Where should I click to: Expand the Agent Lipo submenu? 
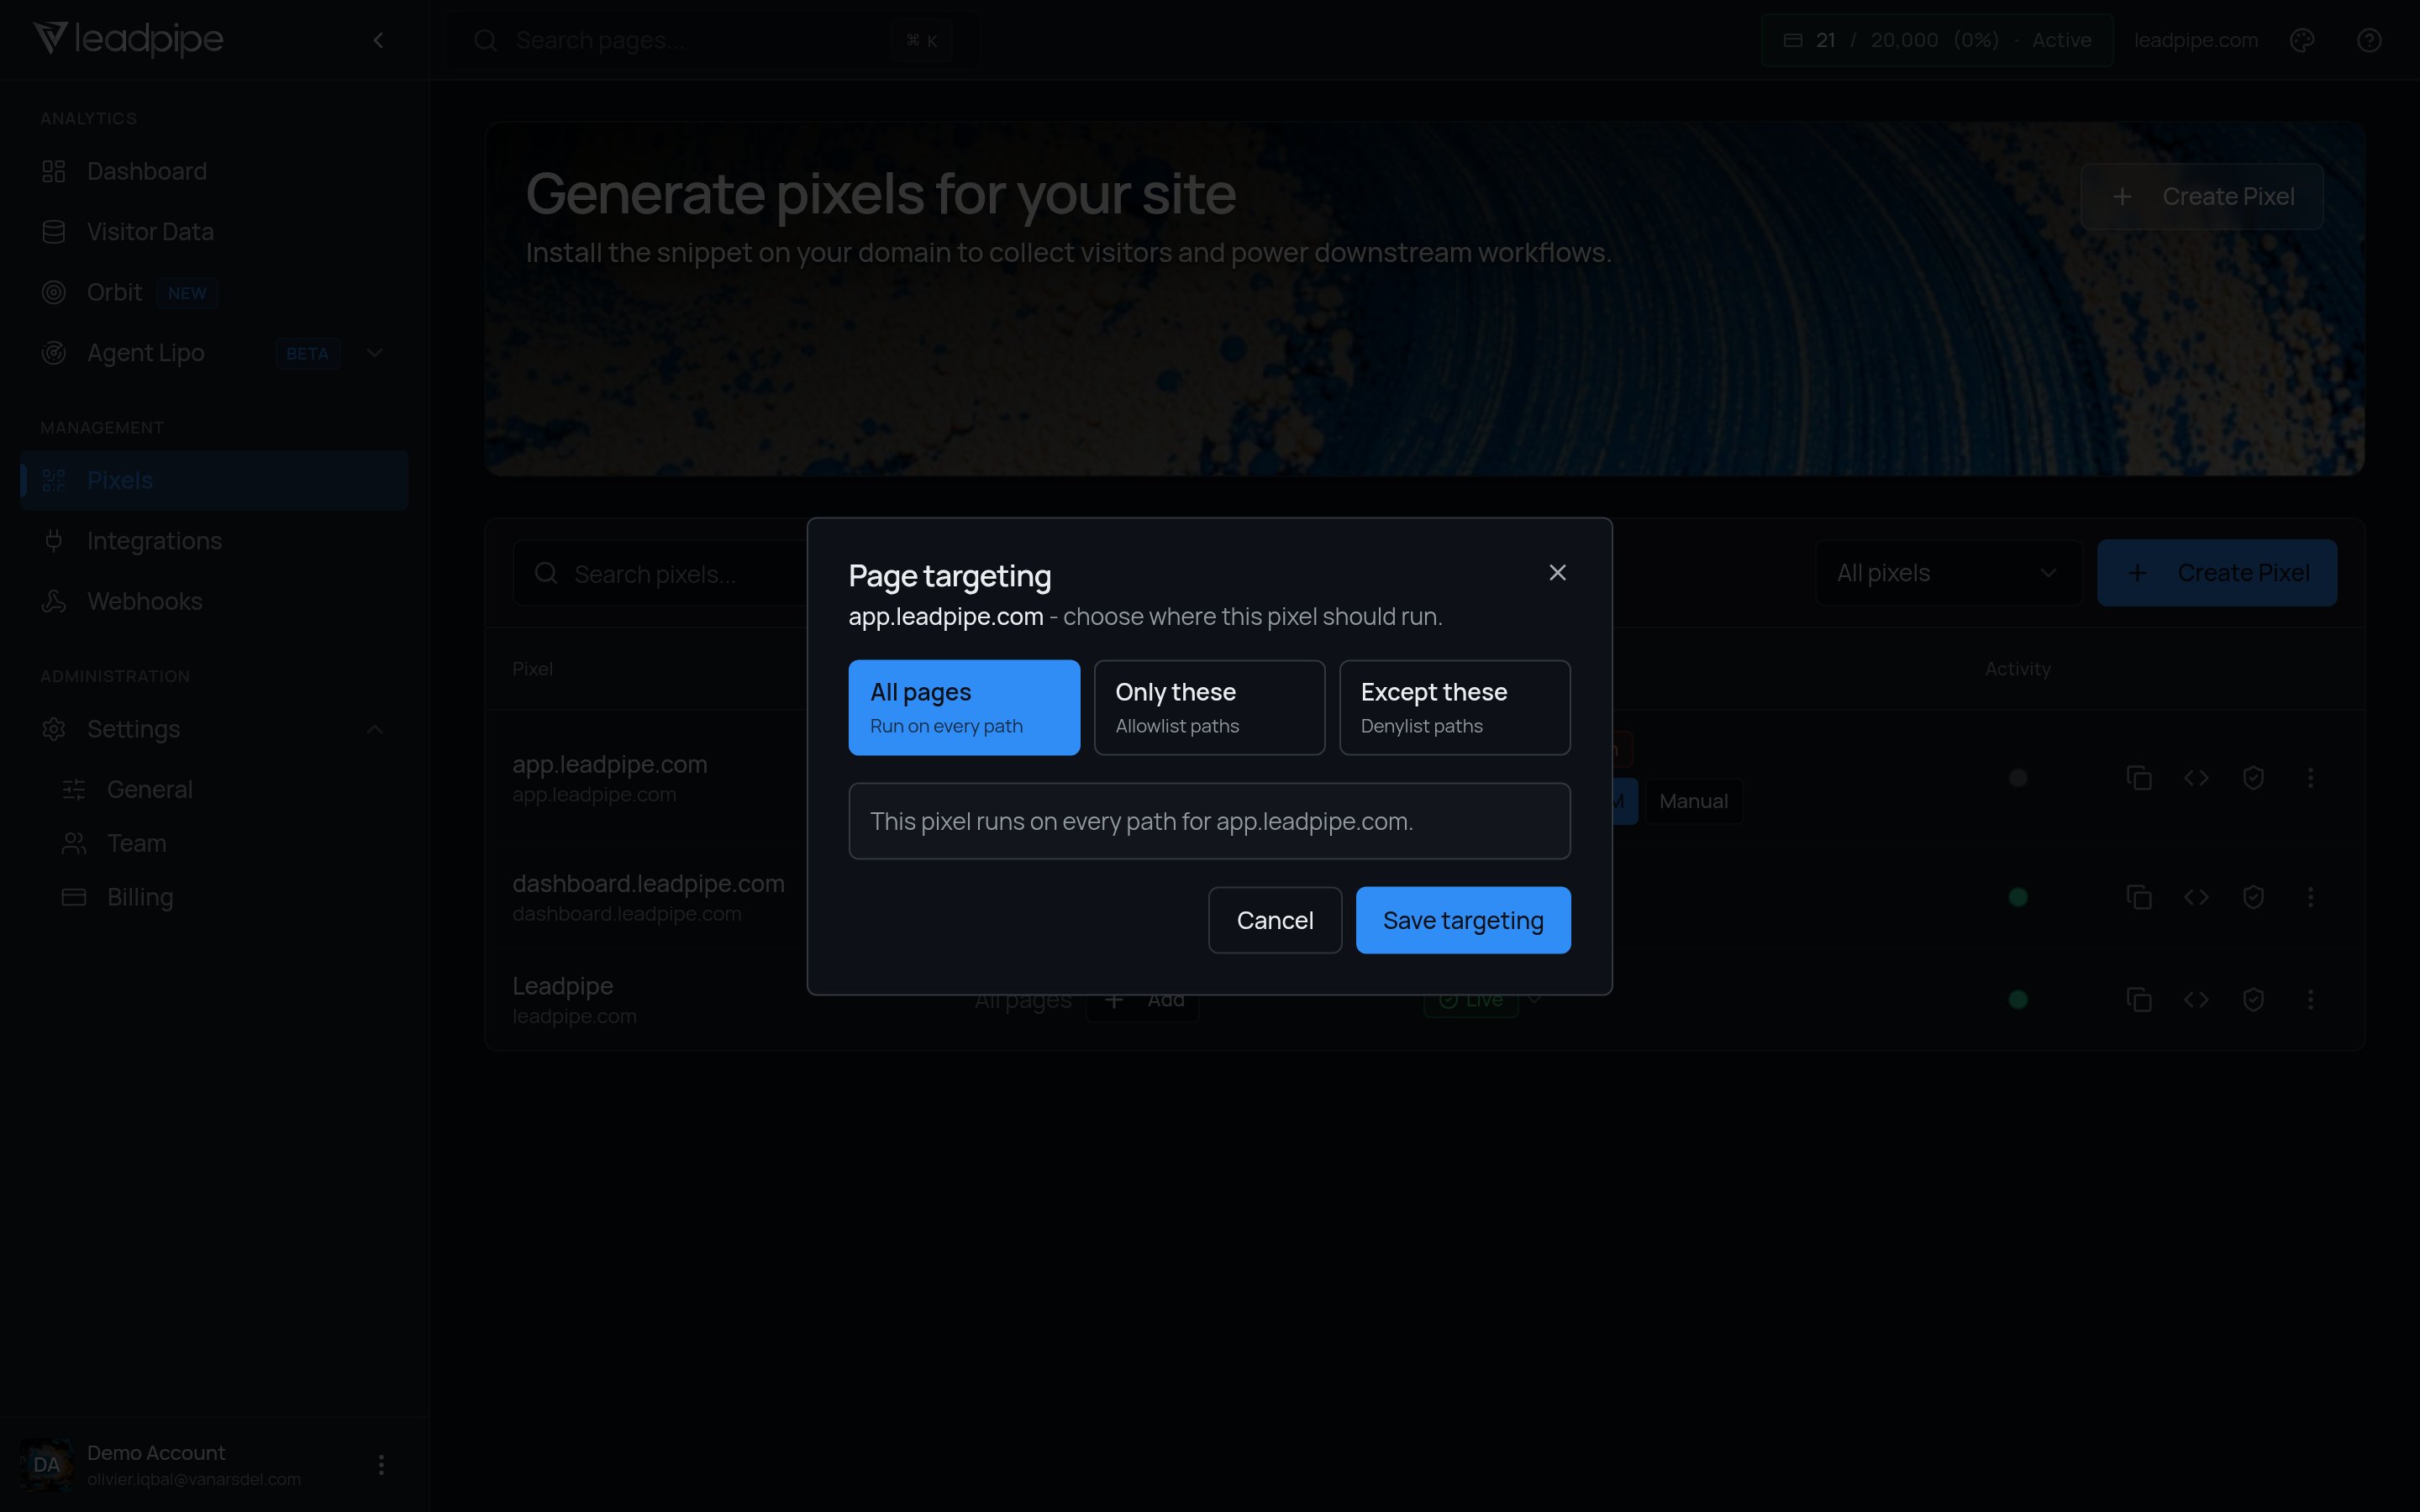[374, 353]
